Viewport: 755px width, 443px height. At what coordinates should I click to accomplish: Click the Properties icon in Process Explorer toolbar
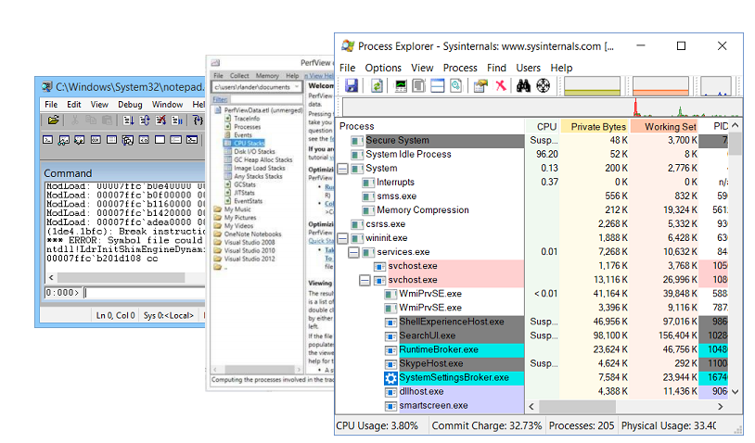click(480, 86)
